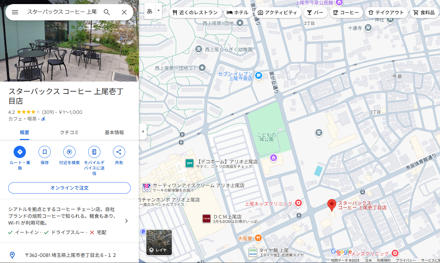Collapse the side panel arrow
440x263 pixels.
(143, 131)
